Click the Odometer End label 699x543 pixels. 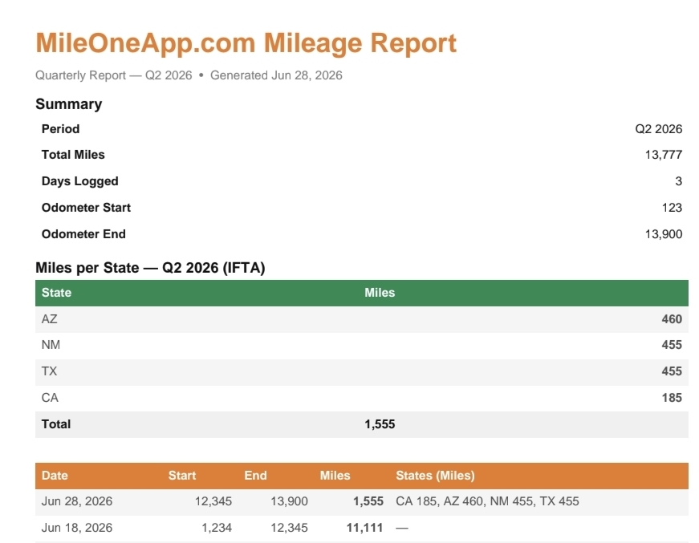[83, 234]
